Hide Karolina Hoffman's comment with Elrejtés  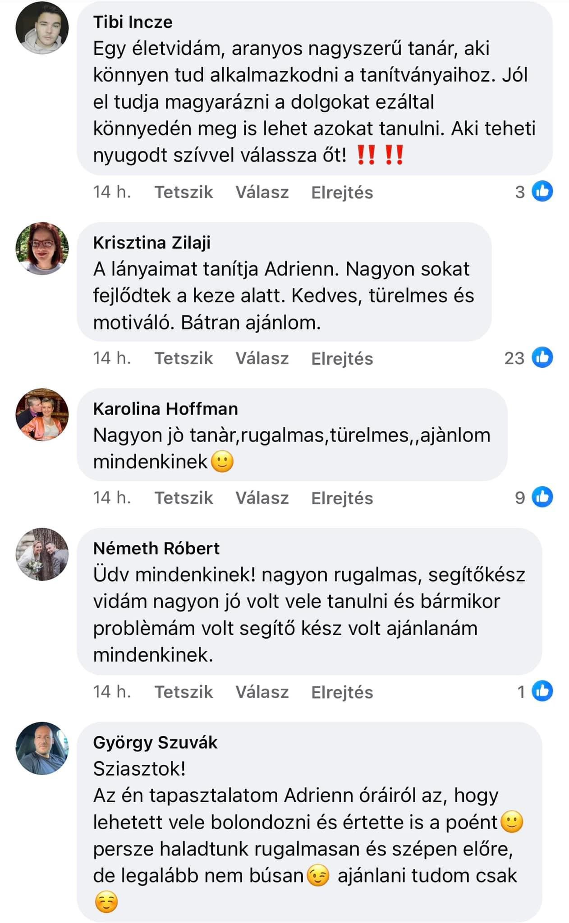[342, 498]
